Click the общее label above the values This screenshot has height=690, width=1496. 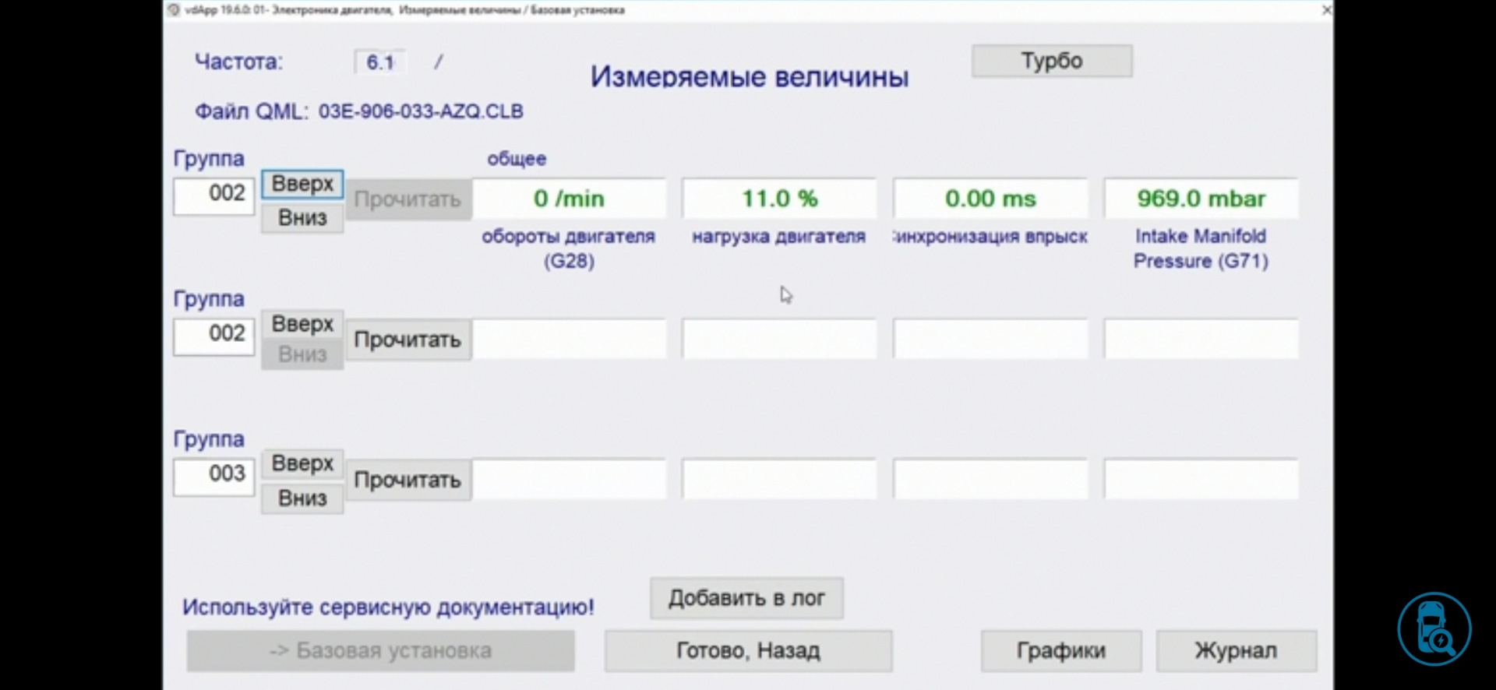(x=517, y=159)
